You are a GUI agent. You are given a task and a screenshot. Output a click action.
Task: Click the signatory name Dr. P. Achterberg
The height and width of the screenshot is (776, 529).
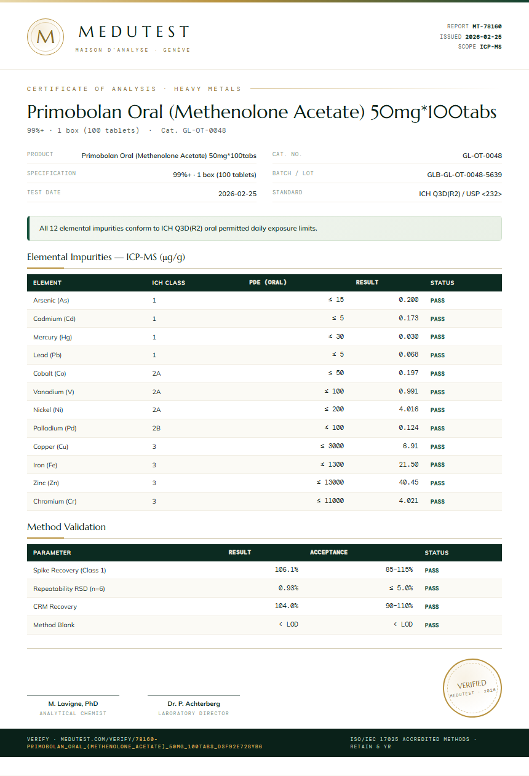pos(194,703)
